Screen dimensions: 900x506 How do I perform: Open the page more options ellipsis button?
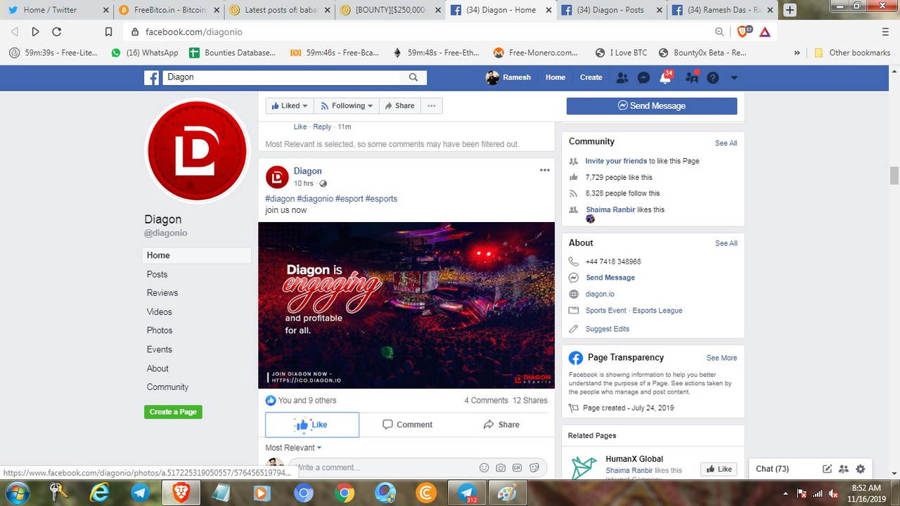tap(432, 105)
